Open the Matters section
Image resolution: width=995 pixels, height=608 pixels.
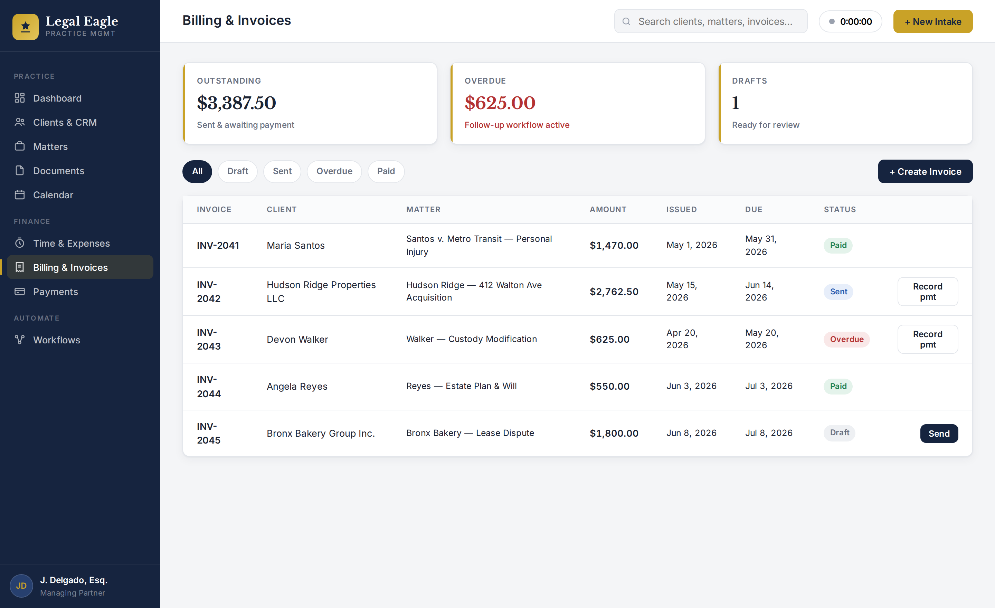tap(80, 146)
